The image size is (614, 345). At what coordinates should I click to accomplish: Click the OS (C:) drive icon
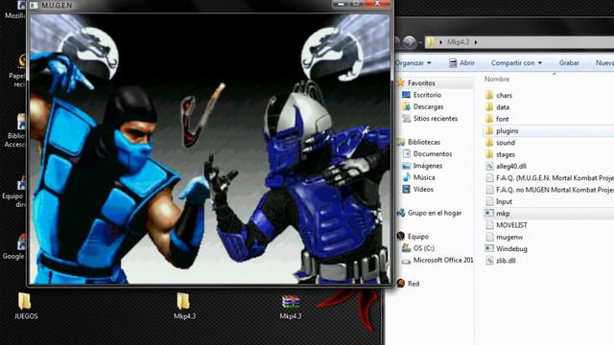(406, 248)
